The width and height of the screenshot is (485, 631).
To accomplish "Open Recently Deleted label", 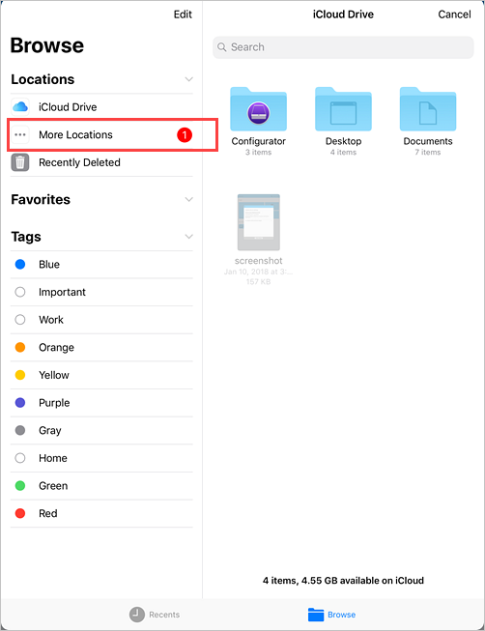I will [x=79, y=162].
